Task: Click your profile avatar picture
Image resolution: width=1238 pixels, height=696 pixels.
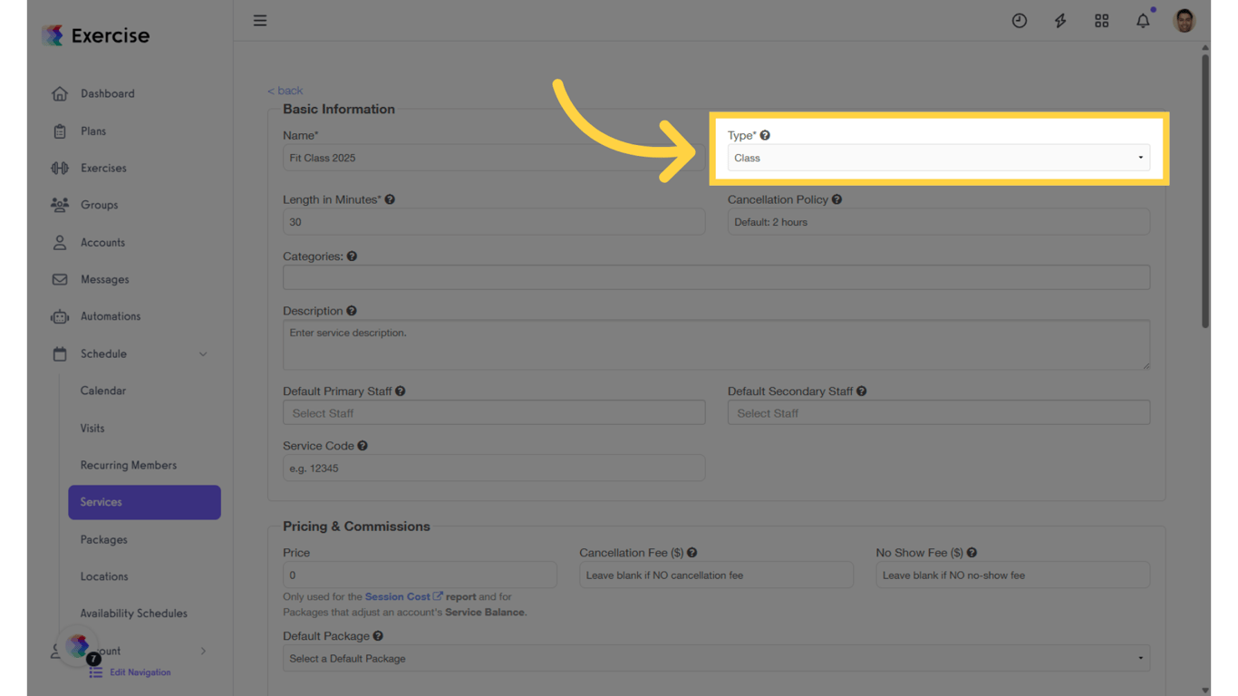Action: (x=1184, y=20)
